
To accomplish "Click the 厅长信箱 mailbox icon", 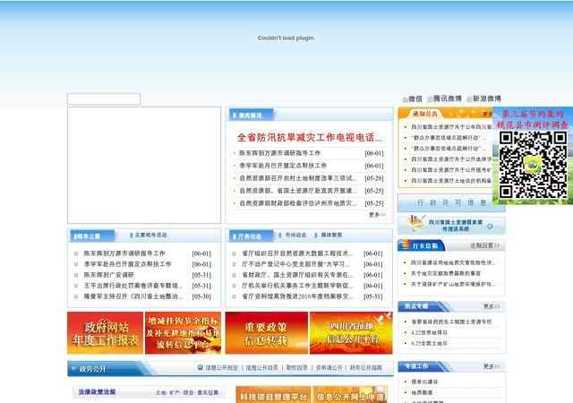I will tap(405, 245).
